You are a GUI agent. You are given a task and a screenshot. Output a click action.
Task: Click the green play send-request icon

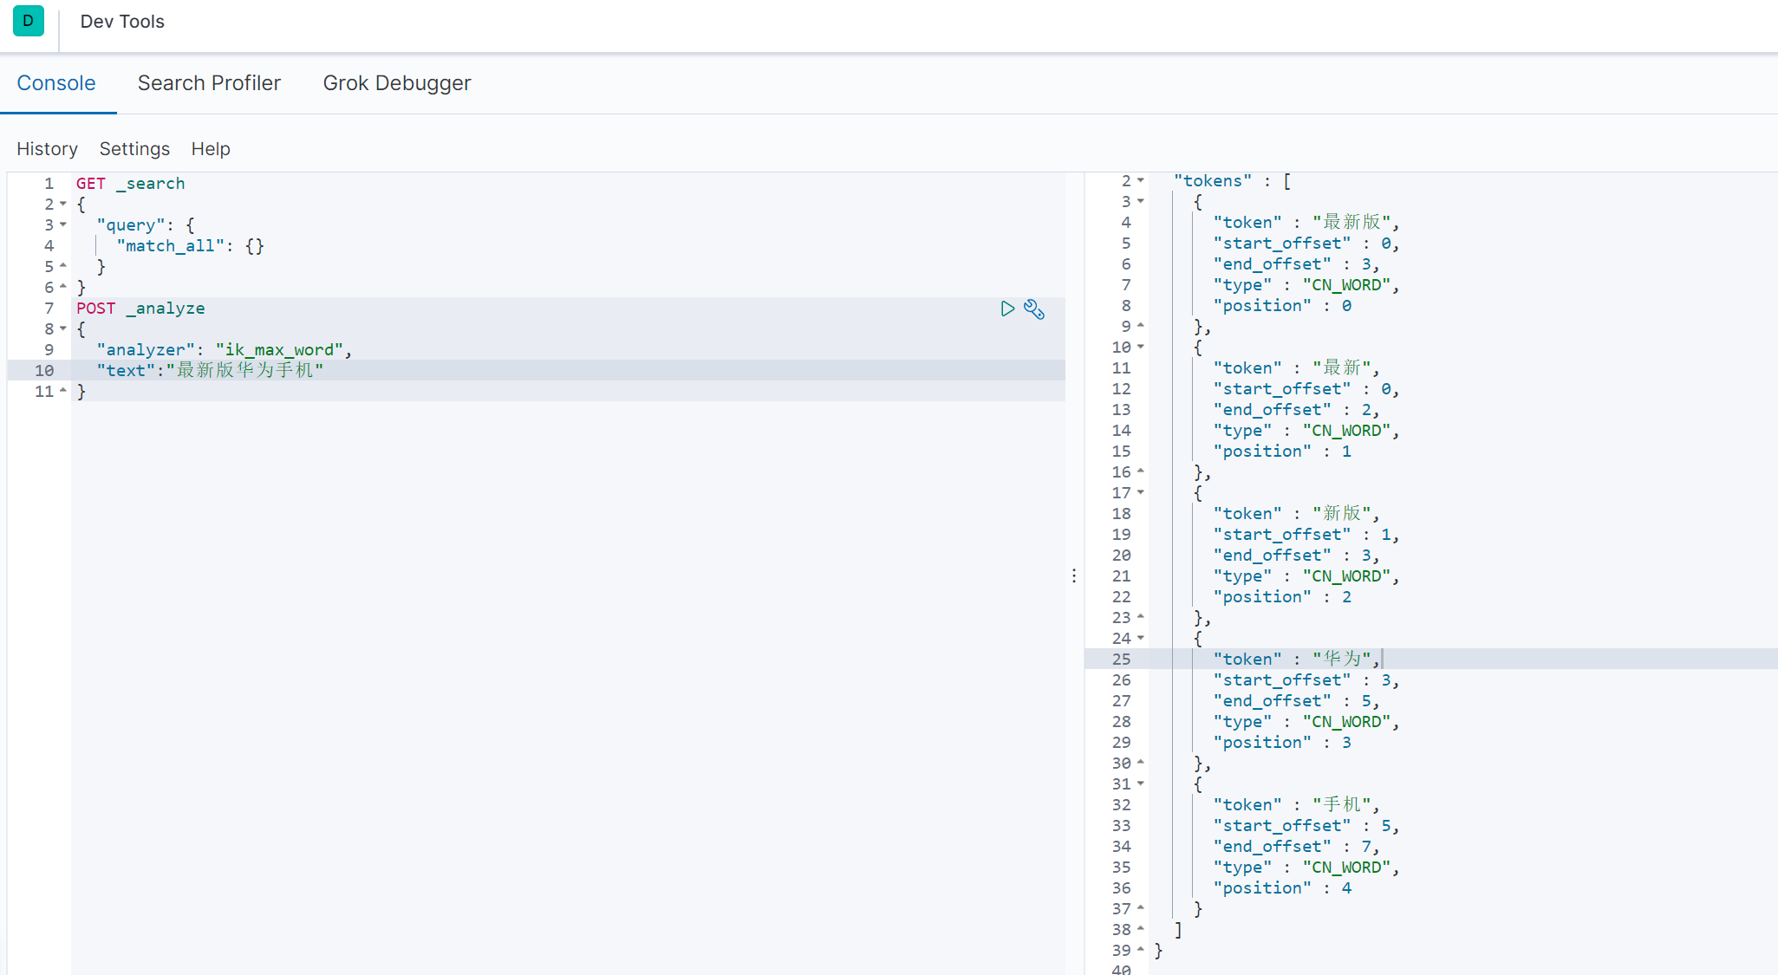point(1006,309)
